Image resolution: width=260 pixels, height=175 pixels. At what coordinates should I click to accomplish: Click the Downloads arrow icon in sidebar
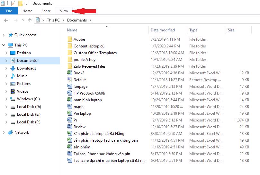coord(13,68)
